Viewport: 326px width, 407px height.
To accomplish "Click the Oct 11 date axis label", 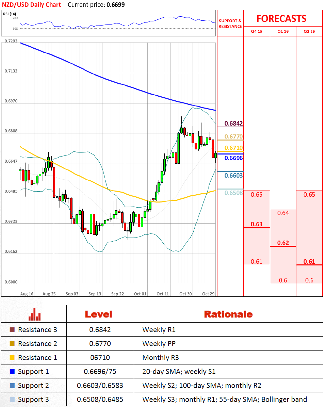I will 163,294.
